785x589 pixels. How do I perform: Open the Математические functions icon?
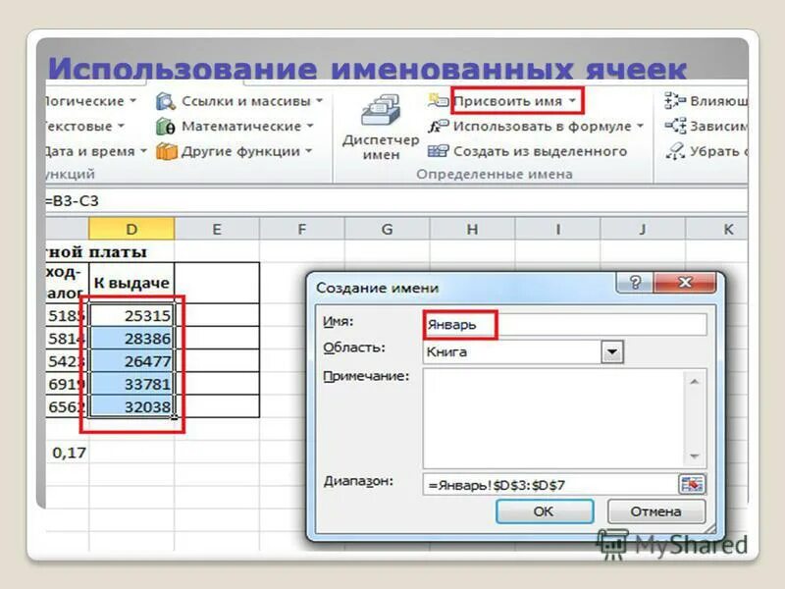coord(165,127)
